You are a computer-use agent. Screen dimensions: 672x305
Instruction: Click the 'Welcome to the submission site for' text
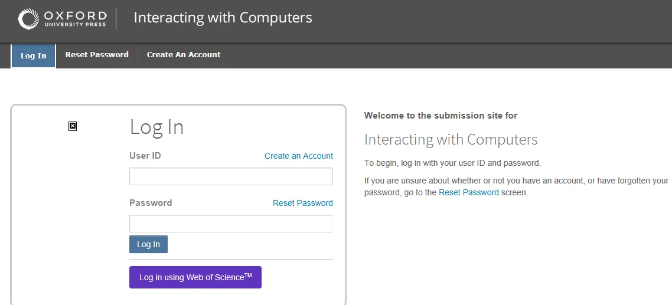pyautogui.click(x=441, y=116)
